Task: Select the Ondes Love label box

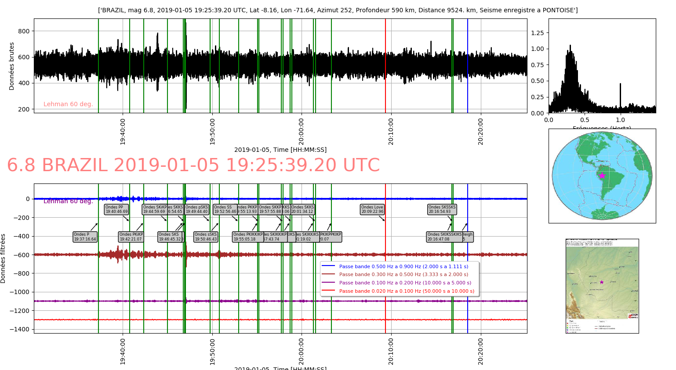Action: (x=372, y=209)
